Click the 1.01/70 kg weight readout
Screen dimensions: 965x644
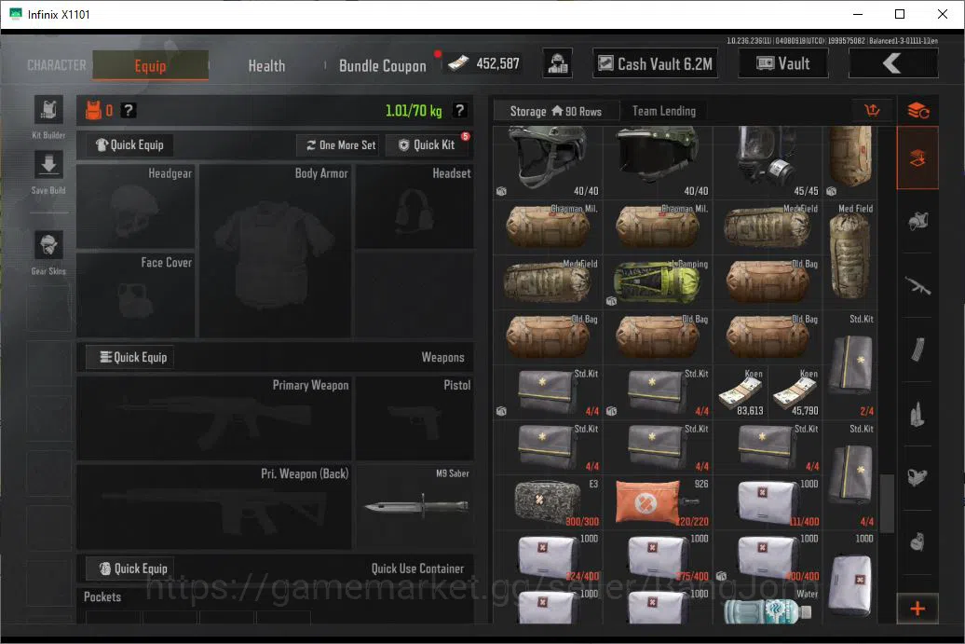point(414,111)
